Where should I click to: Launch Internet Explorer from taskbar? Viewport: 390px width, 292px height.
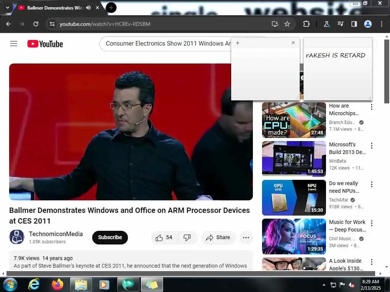[x=34, y=284]
